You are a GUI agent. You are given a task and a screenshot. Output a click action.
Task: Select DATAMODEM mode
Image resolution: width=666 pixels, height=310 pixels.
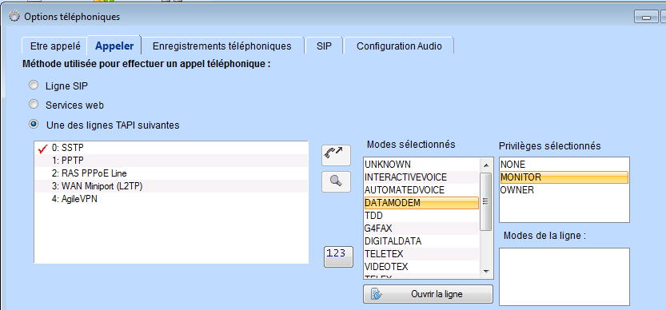(421, 203)
